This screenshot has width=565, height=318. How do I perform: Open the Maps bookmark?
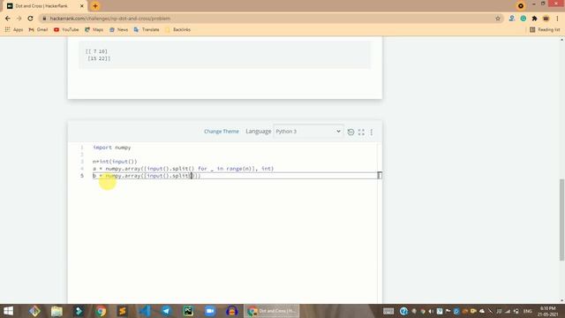(x=94, y=29)
